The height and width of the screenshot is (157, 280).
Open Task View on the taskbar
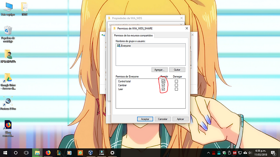[26, 153]
